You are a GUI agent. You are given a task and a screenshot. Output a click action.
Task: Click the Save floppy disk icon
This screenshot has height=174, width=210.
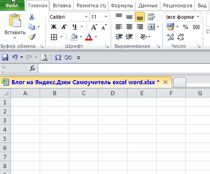tap(5, 57)
